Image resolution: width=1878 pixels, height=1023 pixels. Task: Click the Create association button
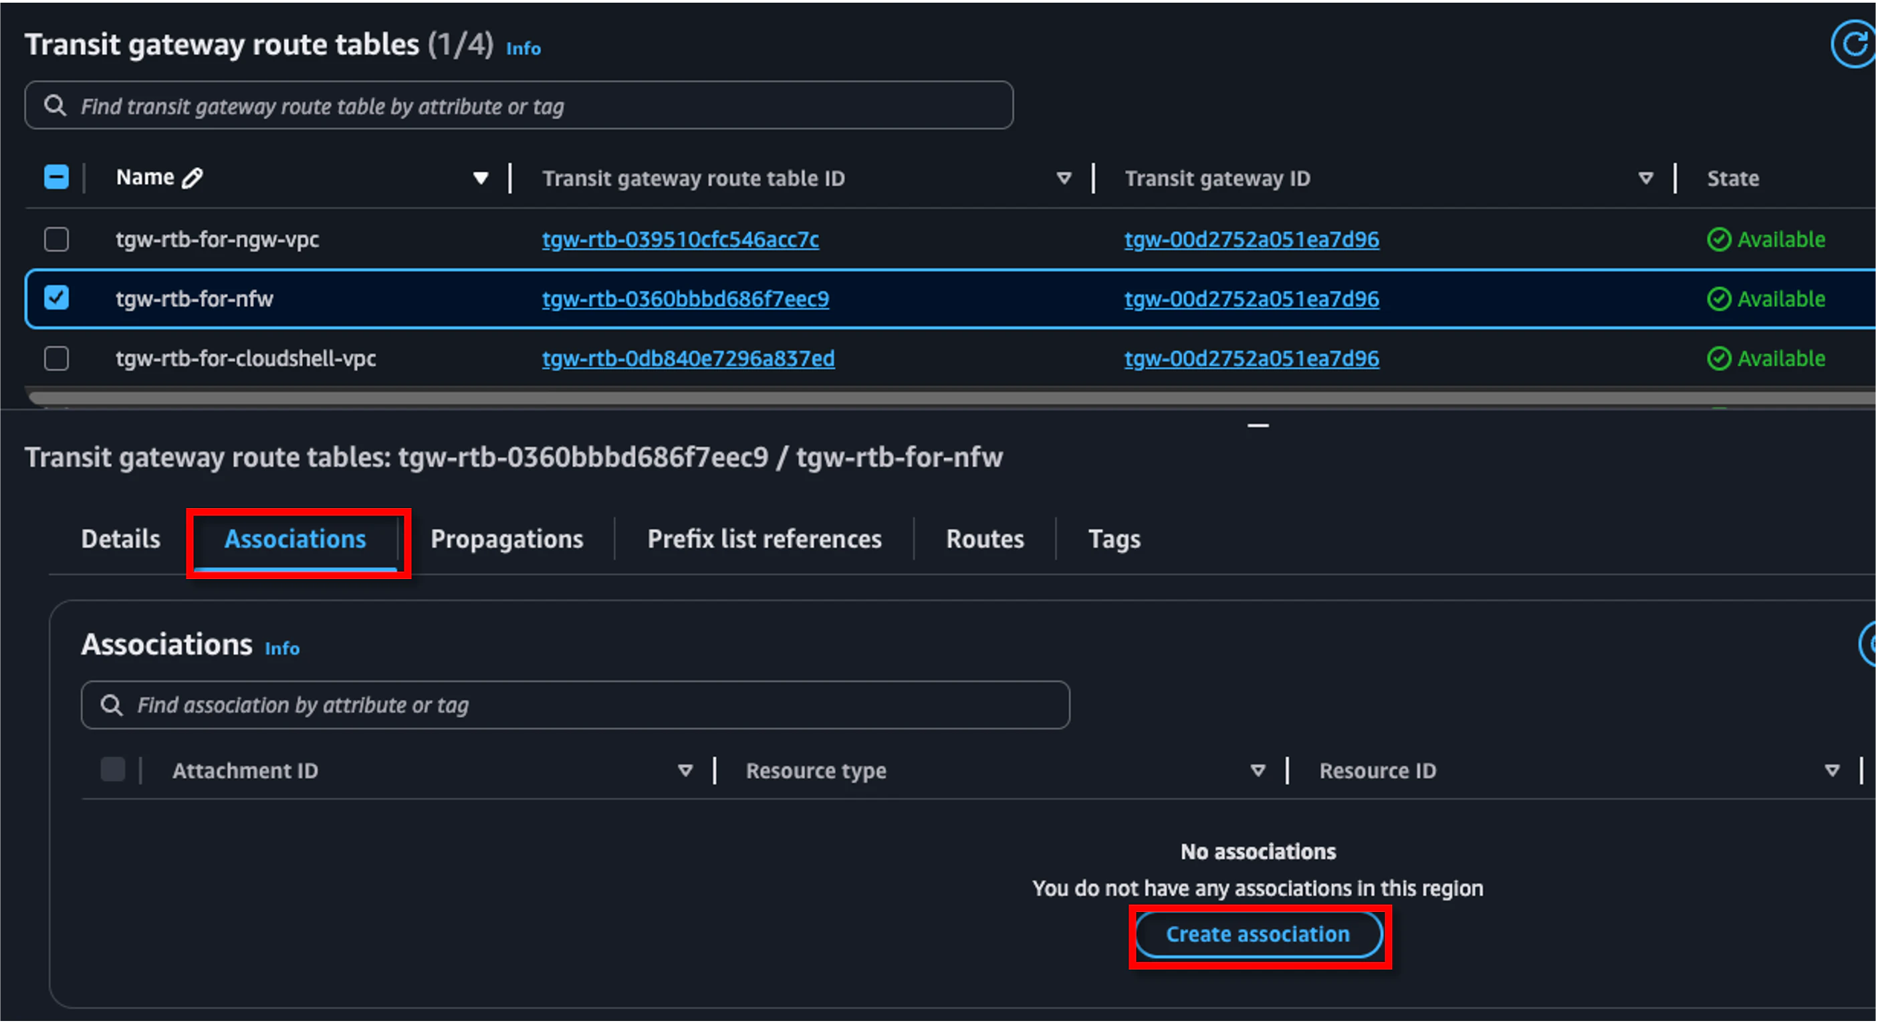point(1258,935)
